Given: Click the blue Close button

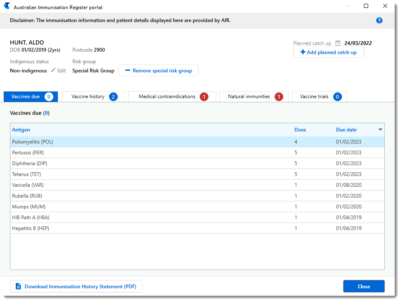Looking at the screenshot, I should (364, 287).
